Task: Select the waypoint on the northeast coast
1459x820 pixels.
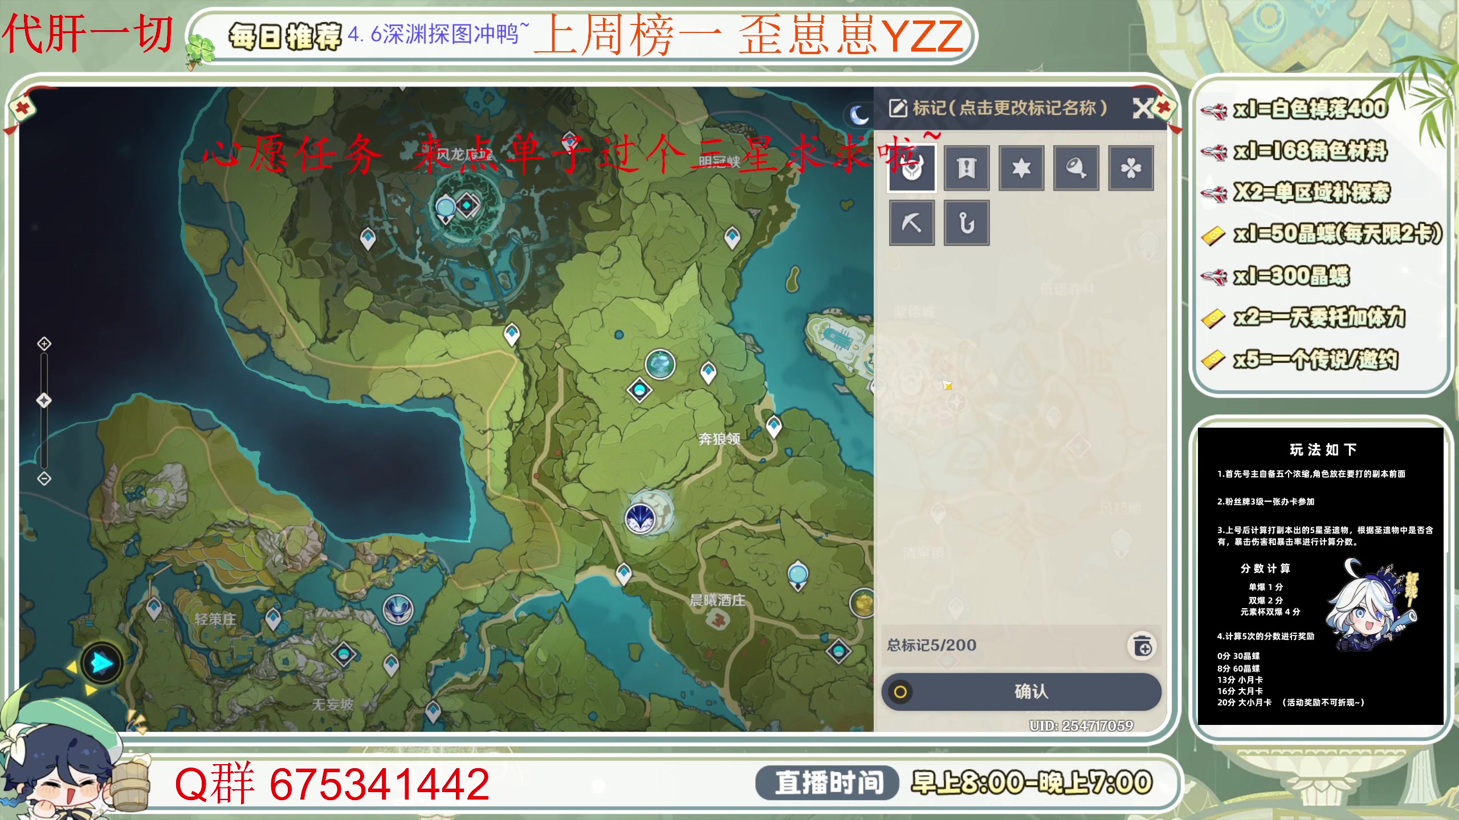Action: pos(732,237)
